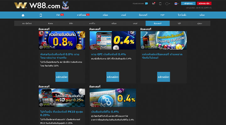This screenshot has height=125, width=226.
Task: Go to the home page via the house icon
Action: [x=23, y=15]
